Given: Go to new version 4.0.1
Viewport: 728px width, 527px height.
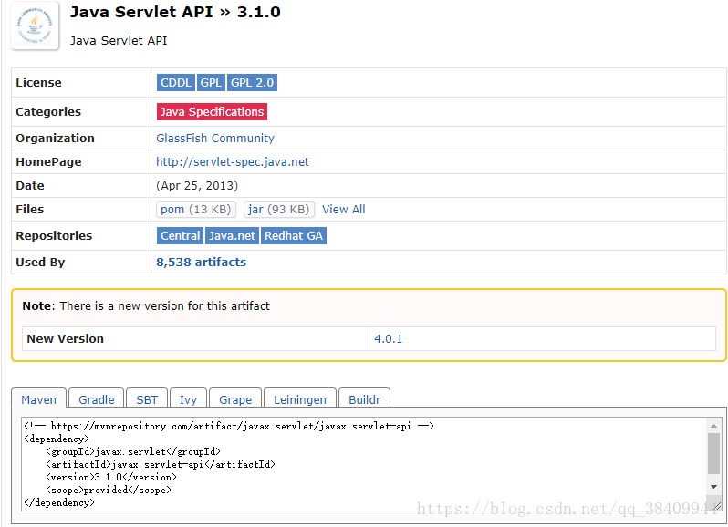Looking at the screenshot, I should 388,338.
